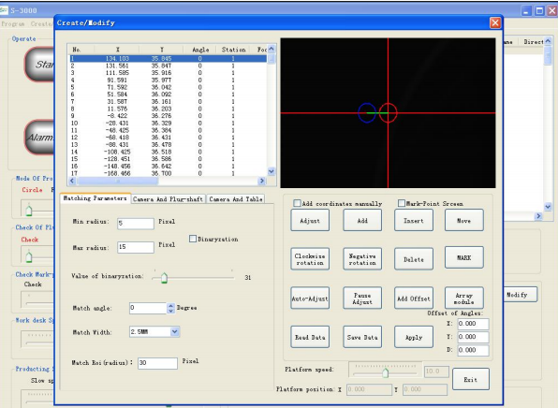The width and height of the screenshot is (558, 408).
Task: Click the Match Roi radius field
Action: pyautogui.click(x=157, y=363)
